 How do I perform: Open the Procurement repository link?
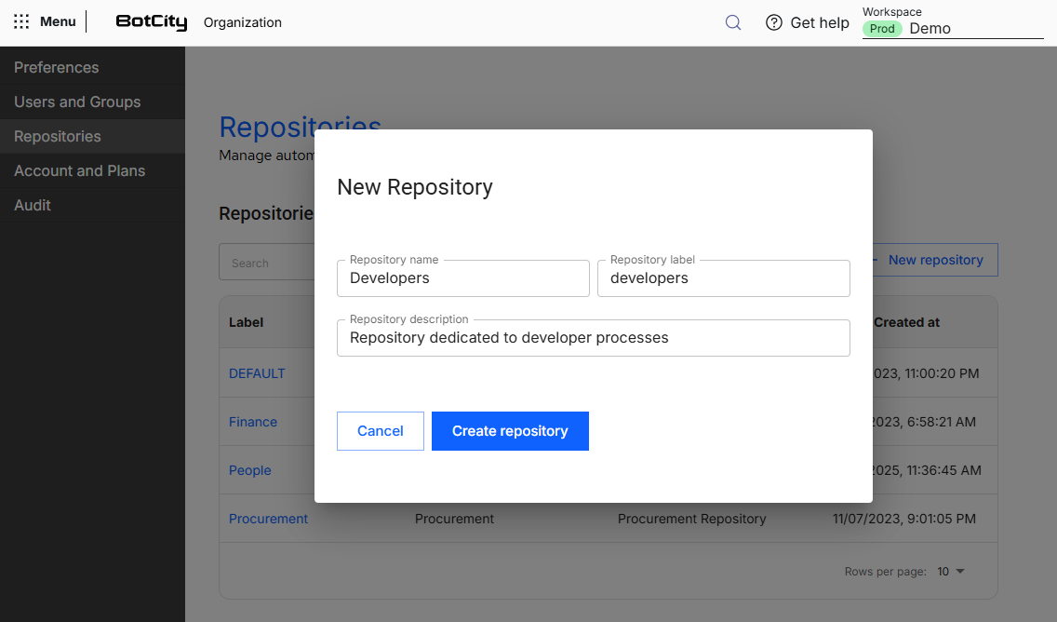pos(268,519)
